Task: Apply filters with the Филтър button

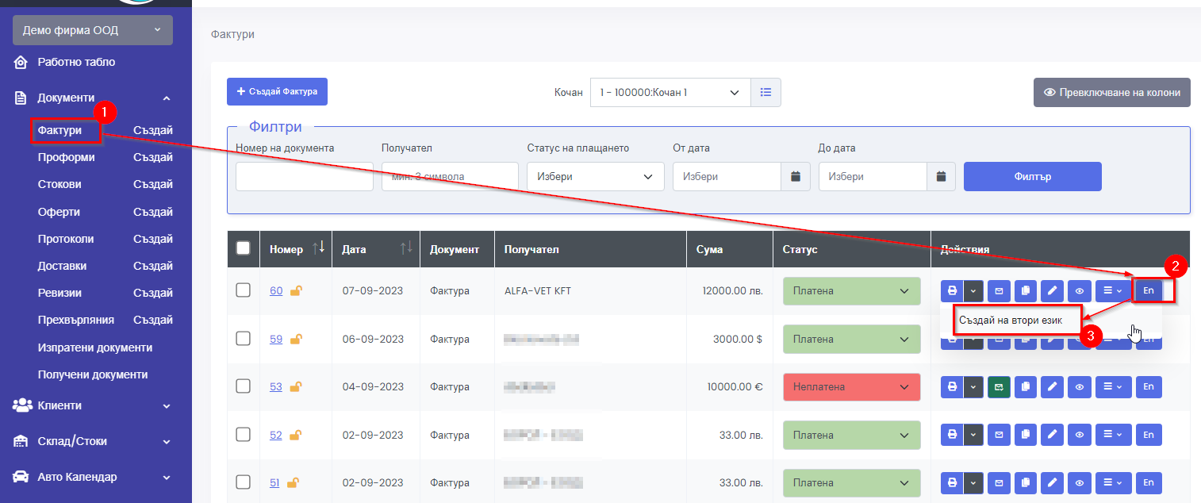Action: coord(1032,176)
